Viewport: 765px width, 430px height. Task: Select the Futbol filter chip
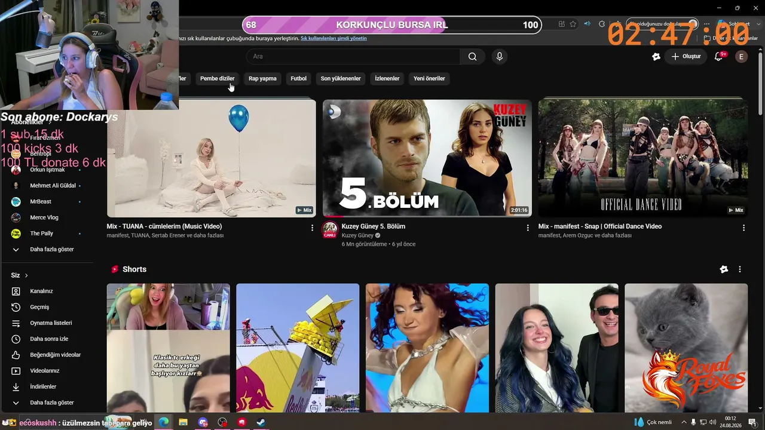(x=298, y=78)
